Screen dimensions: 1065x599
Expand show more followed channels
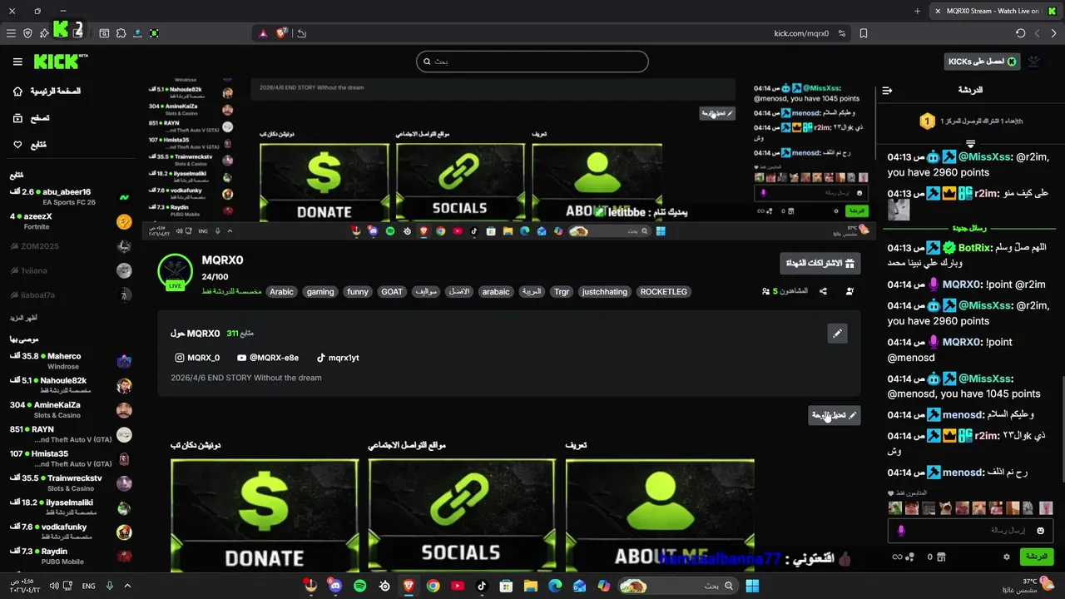point(23,318)
